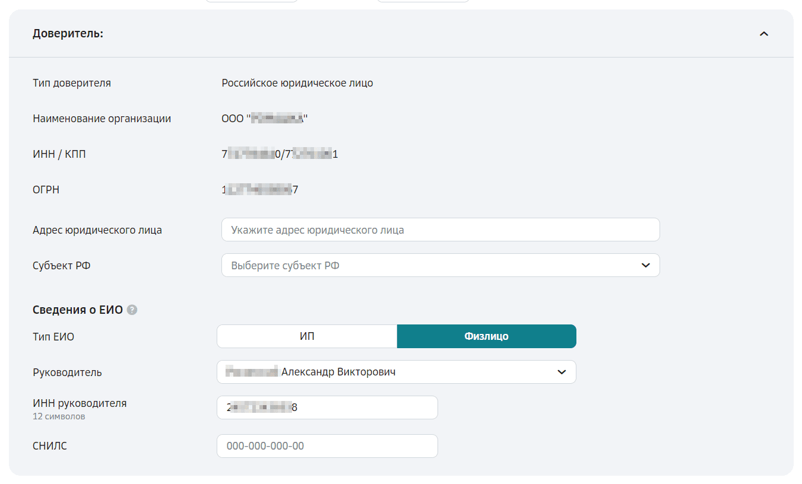Select Физлицо as Тип ЕИО
The height and width of the screenshot is (484, 802).
point(486,336)
